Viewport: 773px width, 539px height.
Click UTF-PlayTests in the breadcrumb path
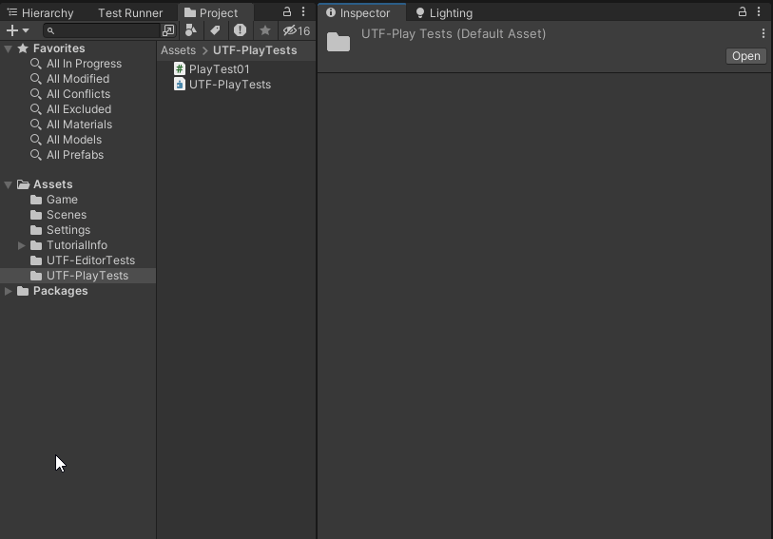(x=255, y=50)
